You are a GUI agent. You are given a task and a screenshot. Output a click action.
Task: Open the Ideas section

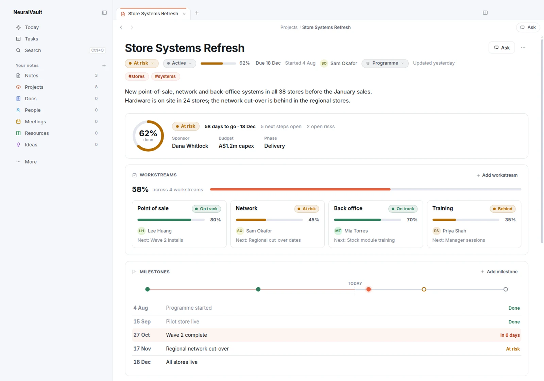tap(61, 145)
